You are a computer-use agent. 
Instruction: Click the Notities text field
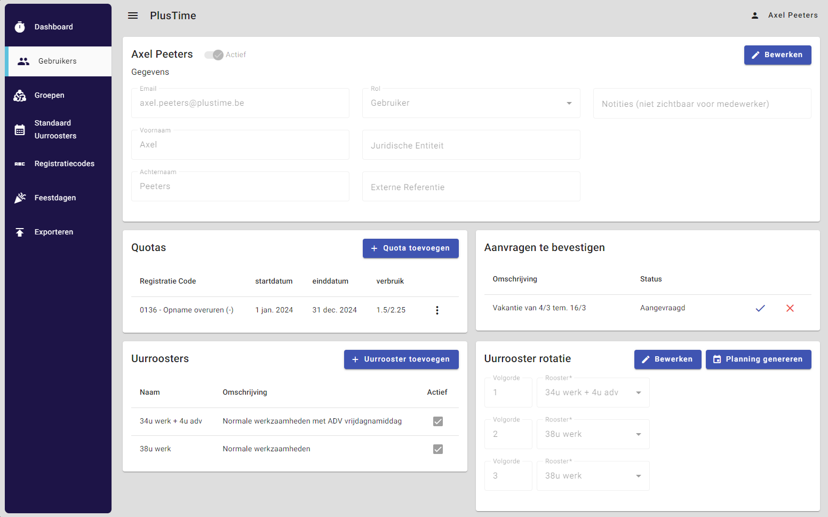click(702, 104)
